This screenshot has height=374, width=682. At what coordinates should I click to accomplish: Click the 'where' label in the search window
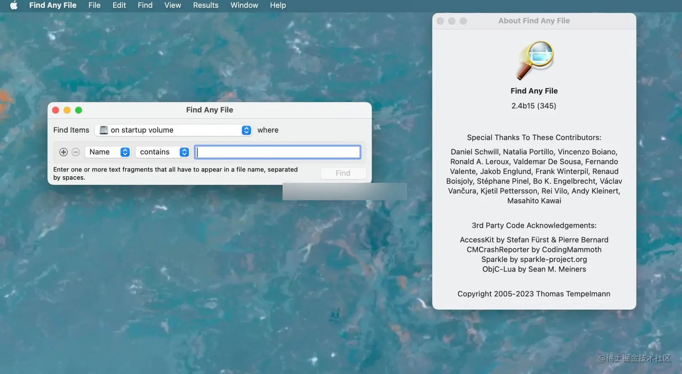268,130
